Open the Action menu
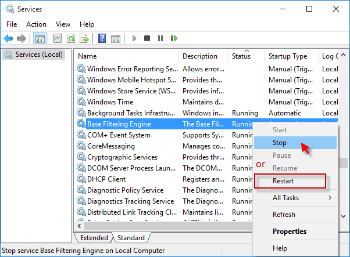350x257 pixels. (36, 24)
